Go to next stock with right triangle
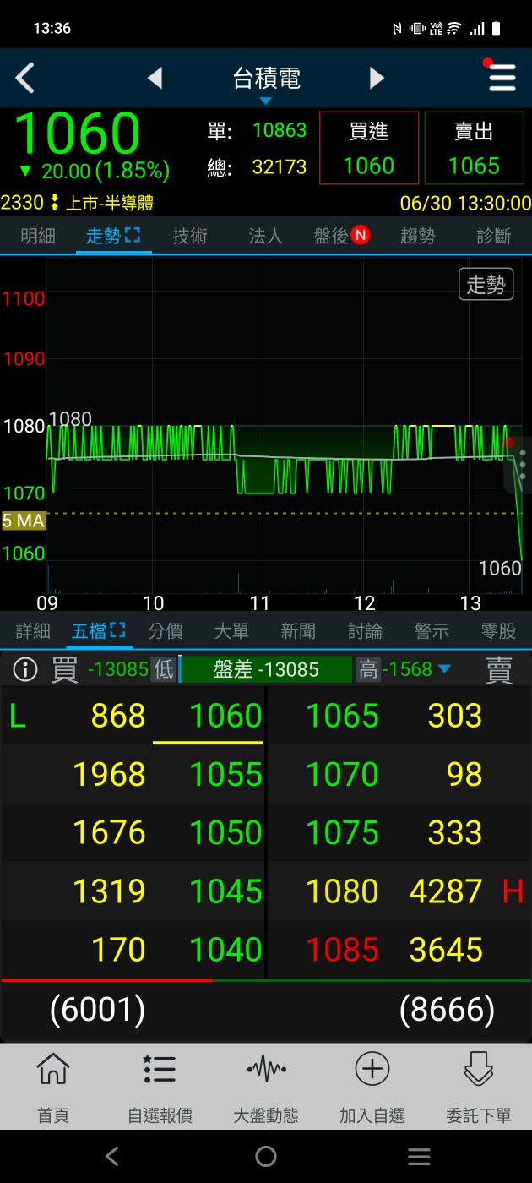Image resolution: width=532 pixels, height=1183 pixels. tap(377, 79)
